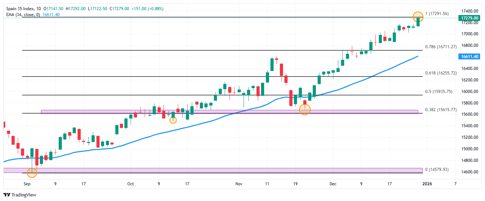The height and width of the screenshot is (201, 485).
Task: Click the 2026 label on the time axis
Action: tap(428, 184)
